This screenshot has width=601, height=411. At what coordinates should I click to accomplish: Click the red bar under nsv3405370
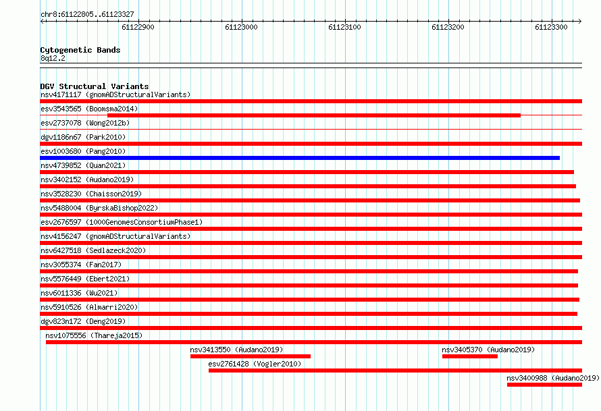(470, 356)
